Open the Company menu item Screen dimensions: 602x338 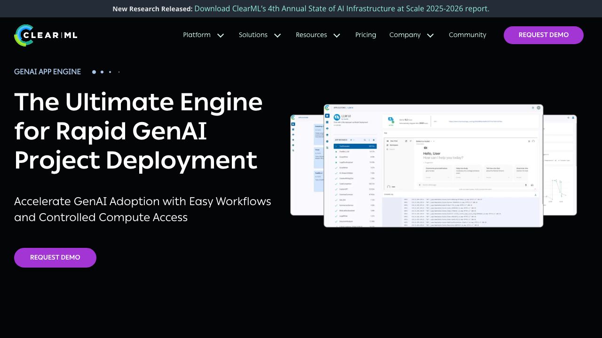click(405, 35)
